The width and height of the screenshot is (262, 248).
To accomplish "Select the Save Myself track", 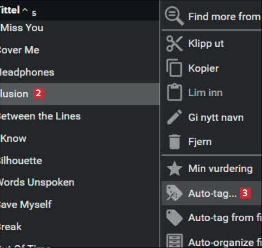I will click(x=80, y=204).
